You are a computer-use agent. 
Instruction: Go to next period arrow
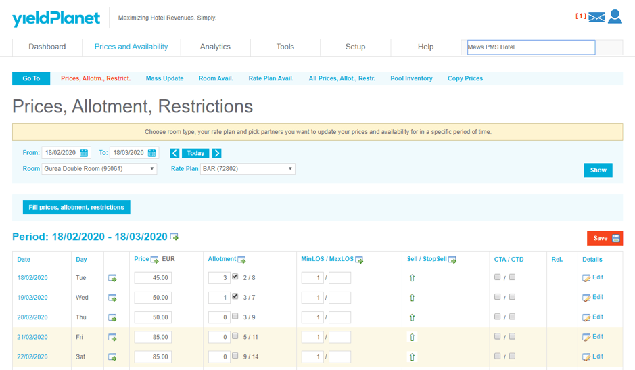217,153
